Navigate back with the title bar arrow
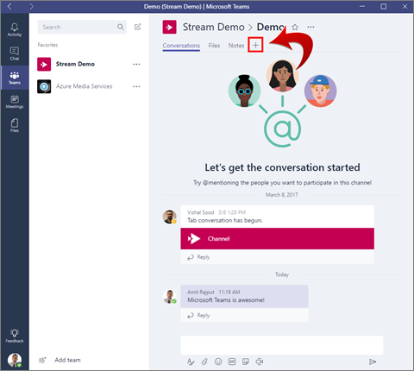 [x=9, y=6]
